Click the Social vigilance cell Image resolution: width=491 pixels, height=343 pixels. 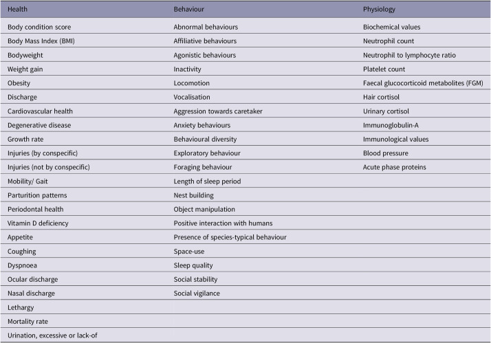coord(197,294)
